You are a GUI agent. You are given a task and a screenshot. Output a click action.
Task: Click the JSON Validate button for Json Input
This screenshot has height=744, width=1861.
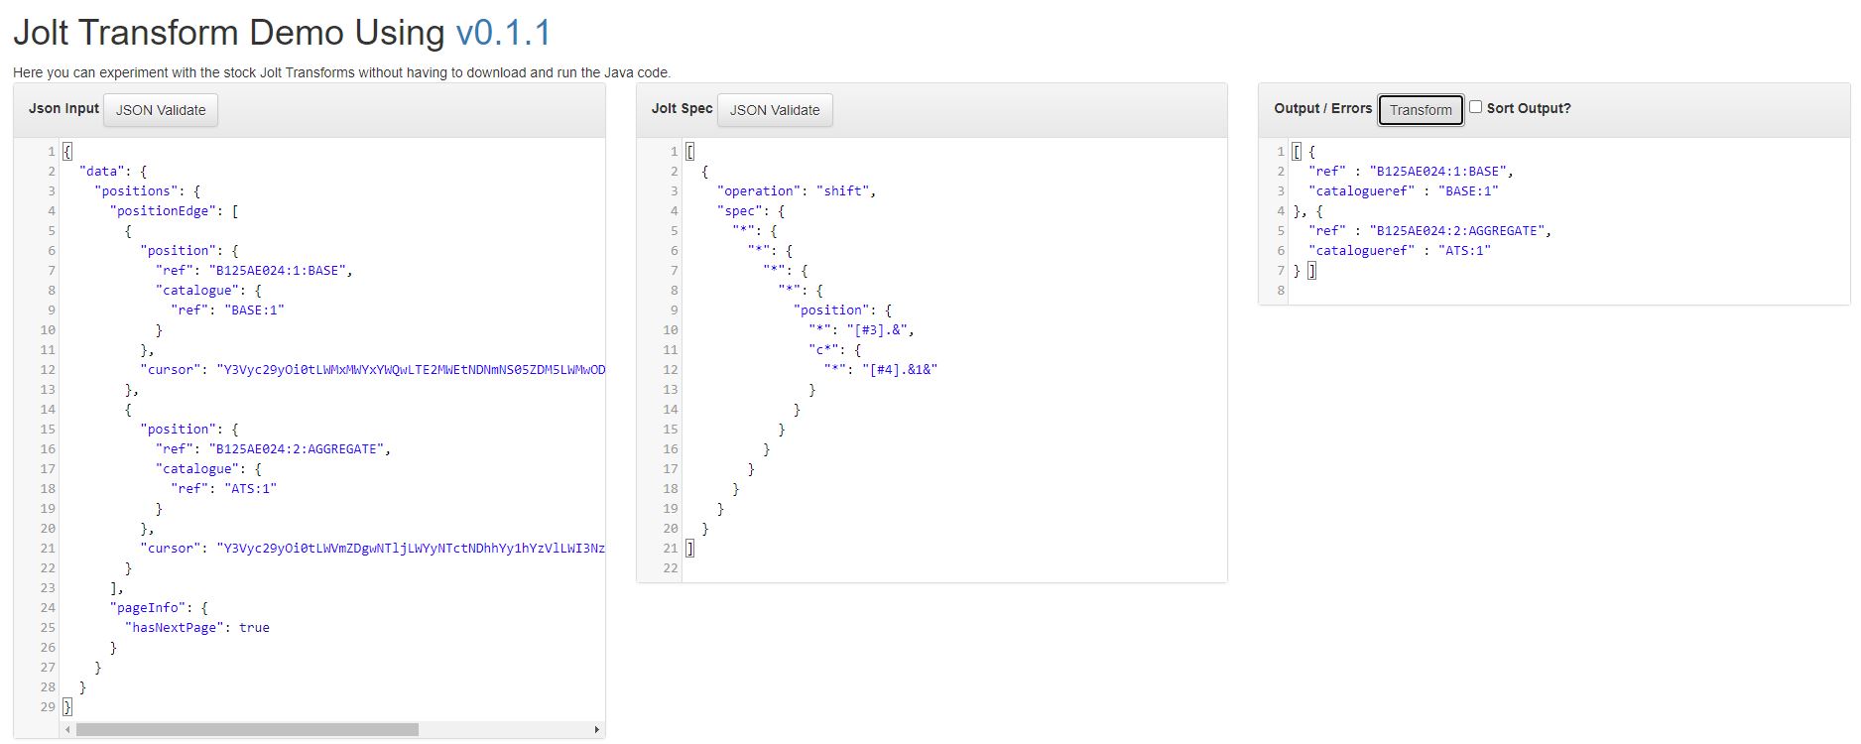tap(161, 110)
